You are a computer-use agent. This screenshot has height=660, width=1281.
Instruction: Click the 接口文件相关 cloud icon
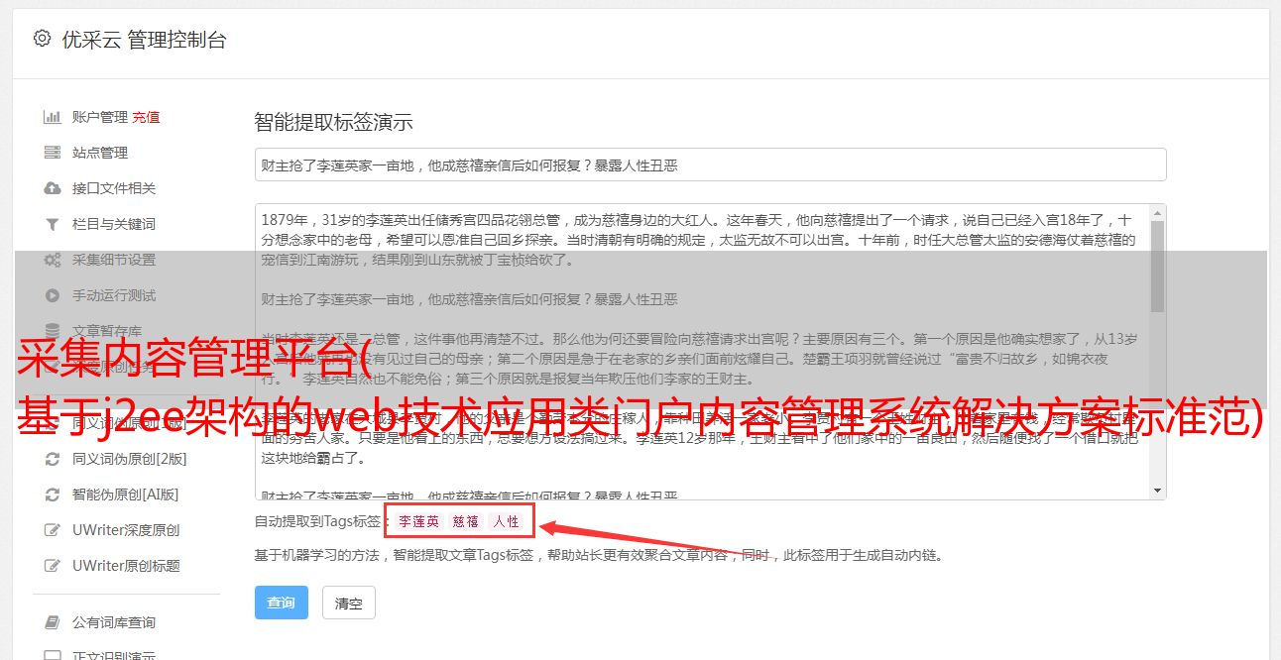pos(53,188)
